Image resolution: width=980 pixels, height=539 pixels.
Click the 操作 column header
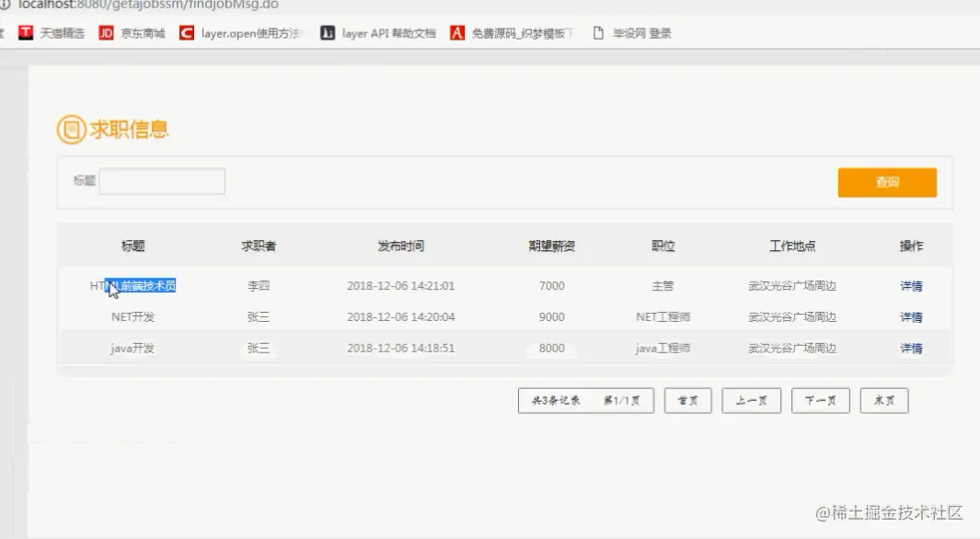tap(911, 247)
